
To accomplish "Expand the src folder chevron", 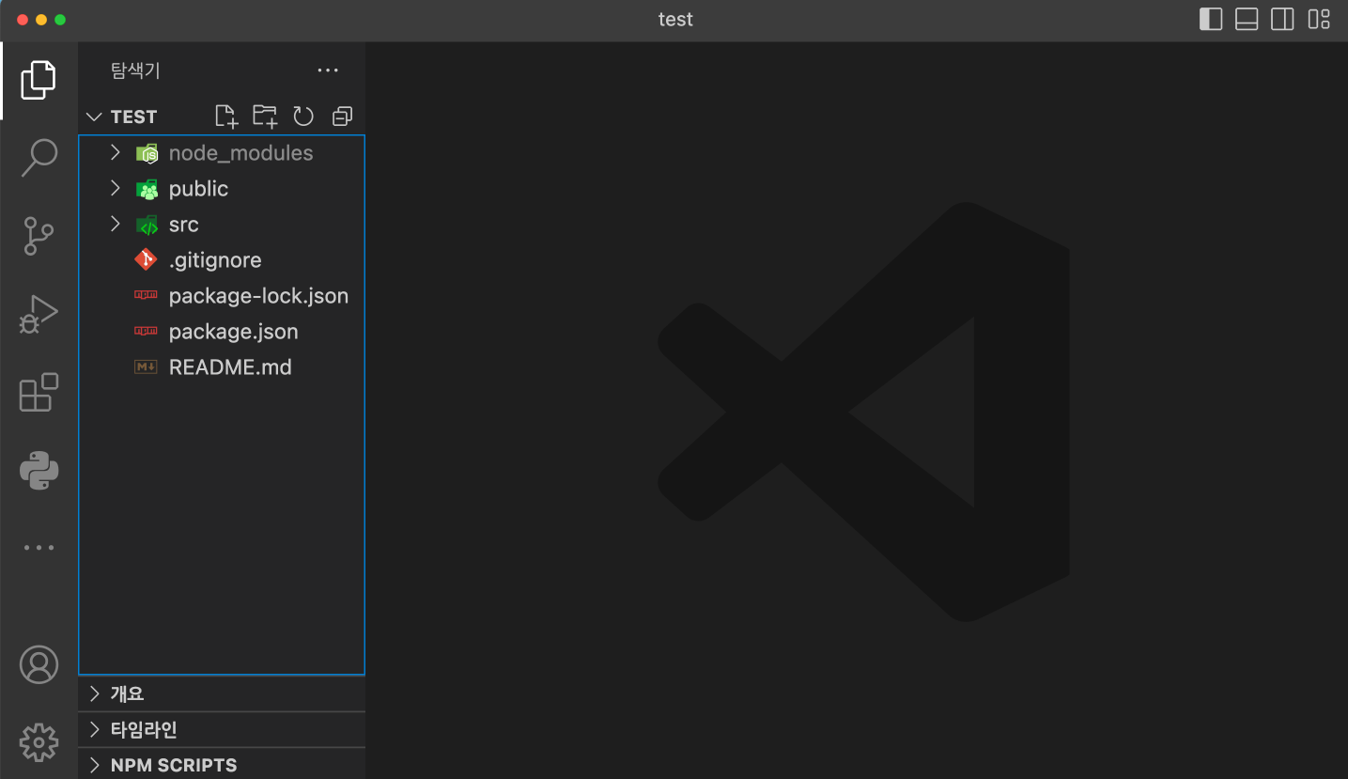I will click(x=116, y=224).
